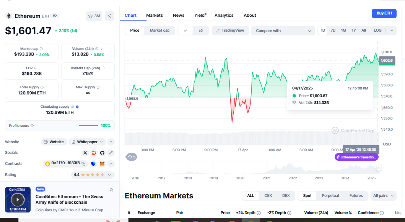Click the Max. supply info icon
This screenshot has width=405, height=222.
[x=98, y=88]
